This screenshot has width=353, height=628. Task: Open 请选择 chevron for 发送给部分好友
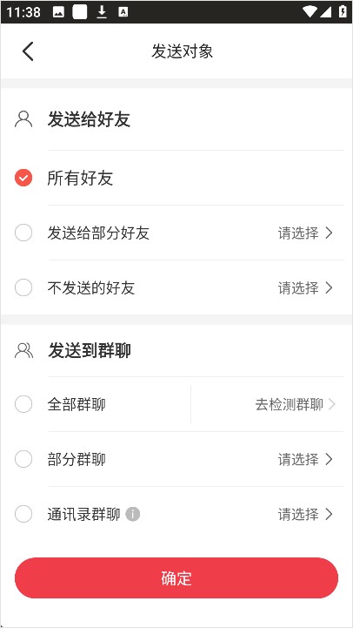click(x=305, y=233)
